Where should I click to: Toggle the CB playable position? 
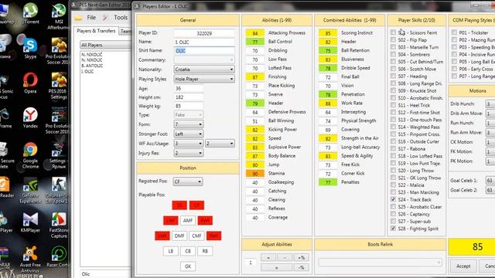[188, 251]
